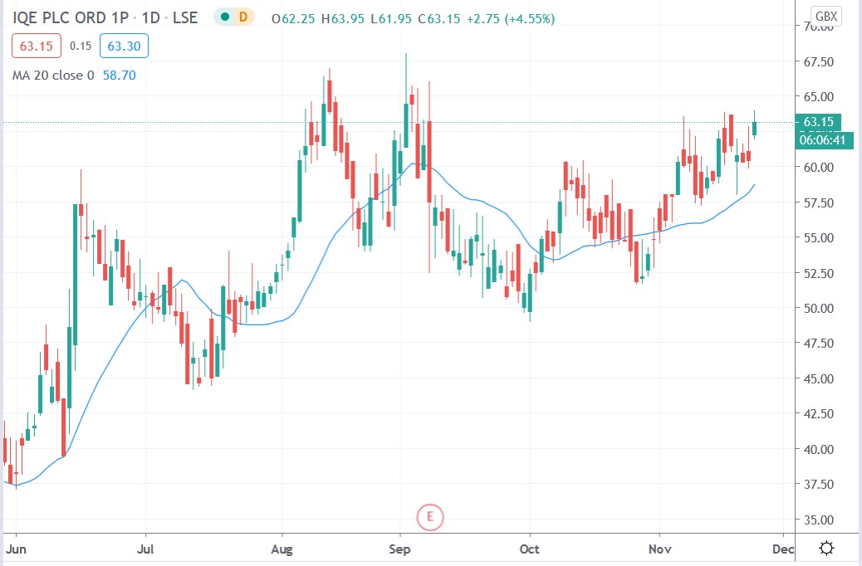This screenshot has width=862, height=566.
Task: Click the 35.00 price axis label
Action: pyautogui.click(x=819, y=520)
